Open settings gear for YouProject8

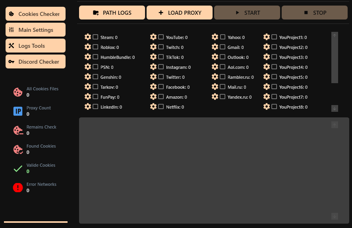[267, 106]
